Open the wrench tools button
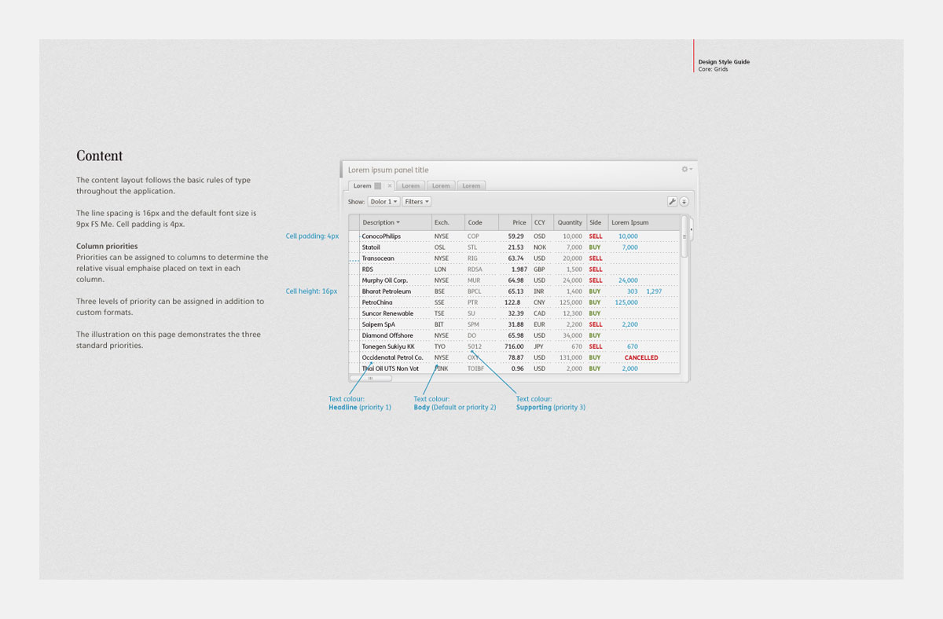This screenshot has width=943, height=619. (672, 202)
